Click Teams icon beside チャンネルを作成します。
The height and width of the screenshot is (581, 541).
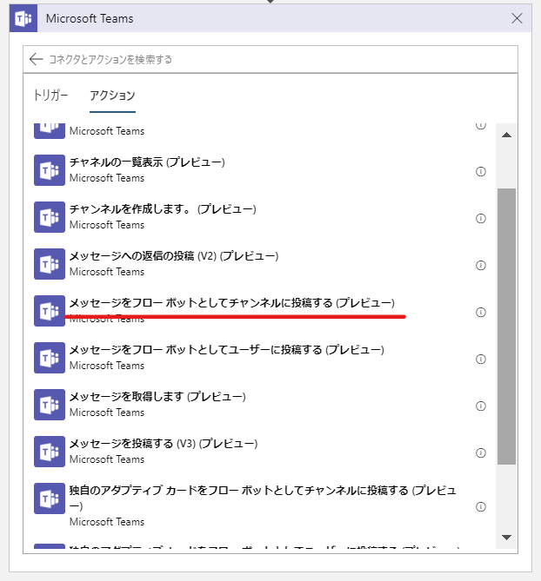[50, 217]
